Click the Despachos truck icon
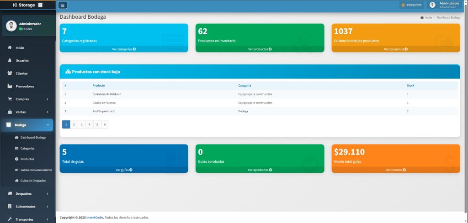This screenshot has height=223, width=468. [10, 193]
